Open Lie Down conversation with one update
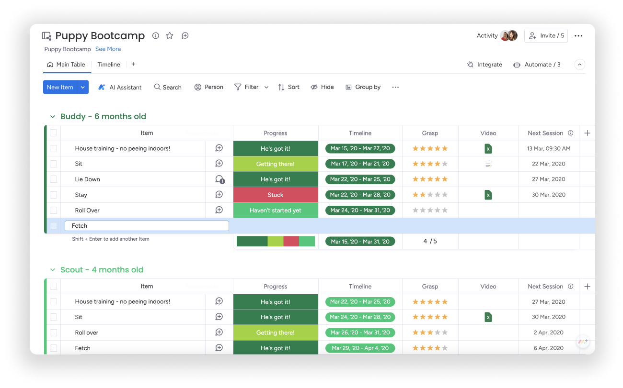Image resolution: width=623 pixels, height=388 pixels. click(219, 179)
